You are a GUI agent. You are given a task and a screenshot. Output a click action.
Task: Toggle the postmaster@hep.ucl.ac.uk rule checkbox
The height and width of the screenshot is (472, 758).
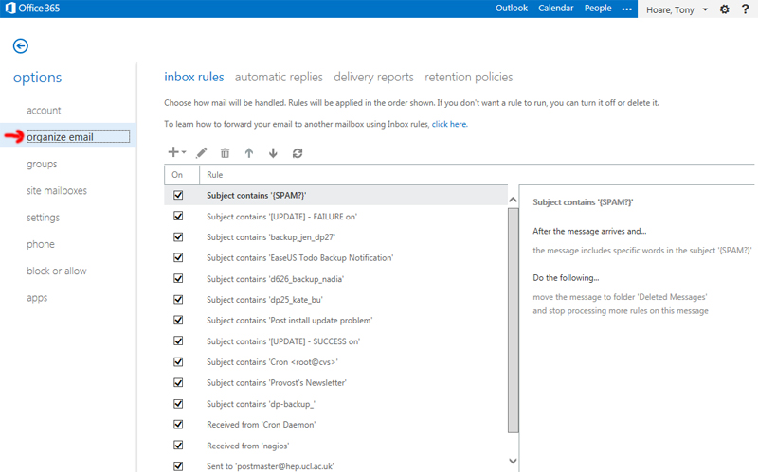coord(178,465)
